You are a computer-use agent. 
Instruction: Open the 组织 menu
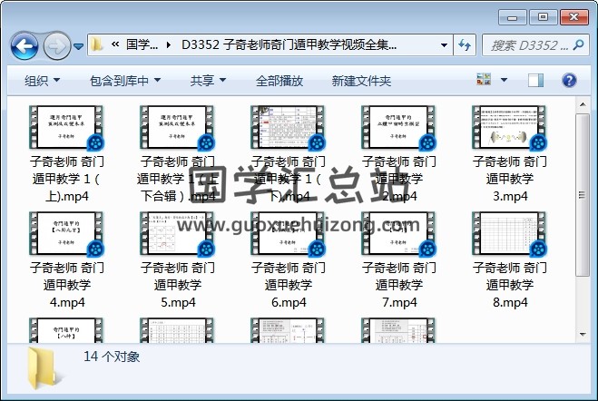[42, 81]
